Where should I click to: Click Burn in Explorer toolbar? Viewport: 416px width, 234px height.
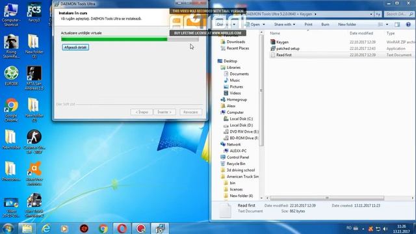click(x=325, y=25)
